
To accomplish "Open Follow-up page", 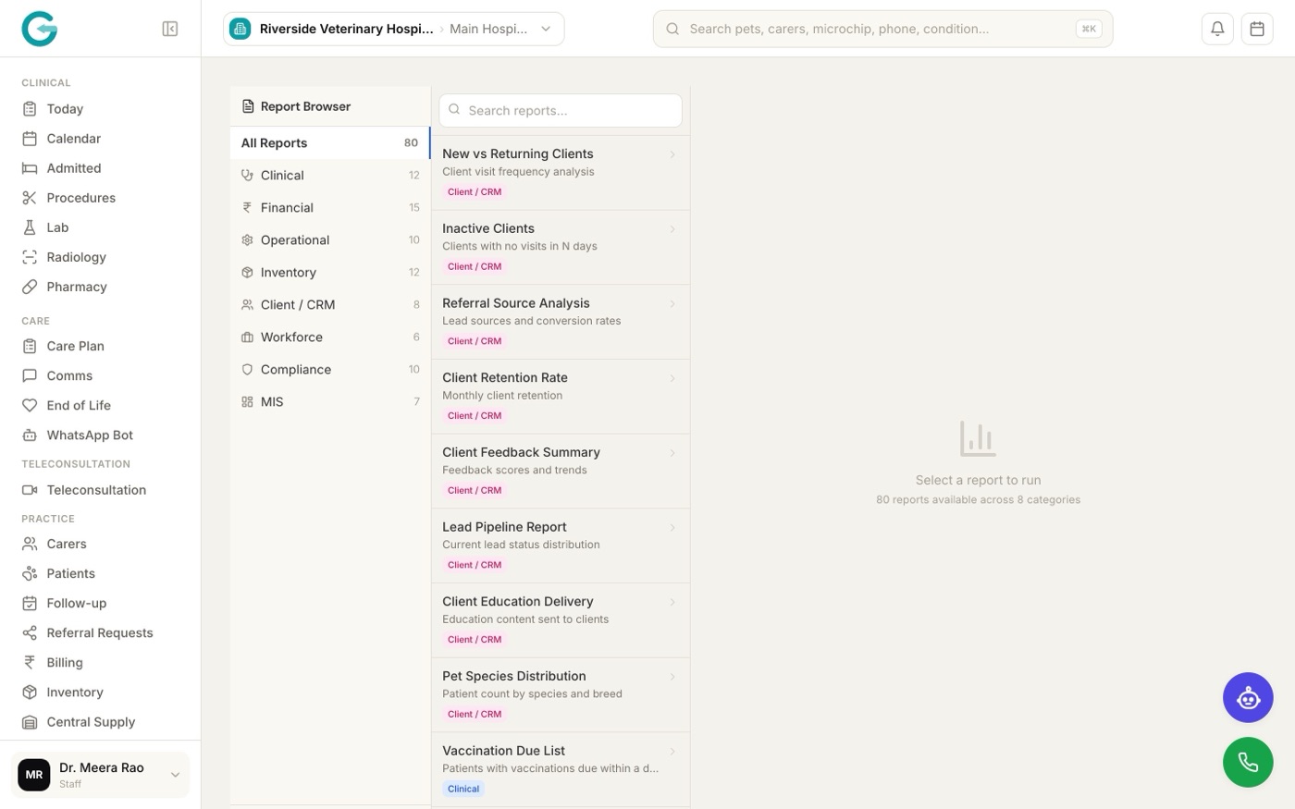I will 100,603.
